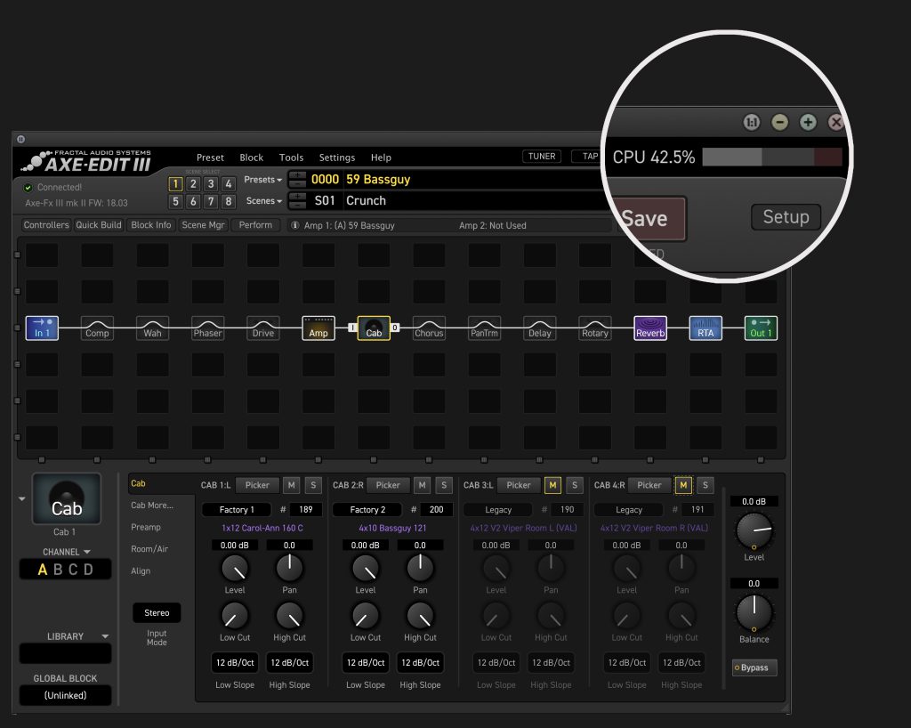Solo CAB 1:L with S button
The height and width of the screenshot is (728, 911).
click(313, 485)
